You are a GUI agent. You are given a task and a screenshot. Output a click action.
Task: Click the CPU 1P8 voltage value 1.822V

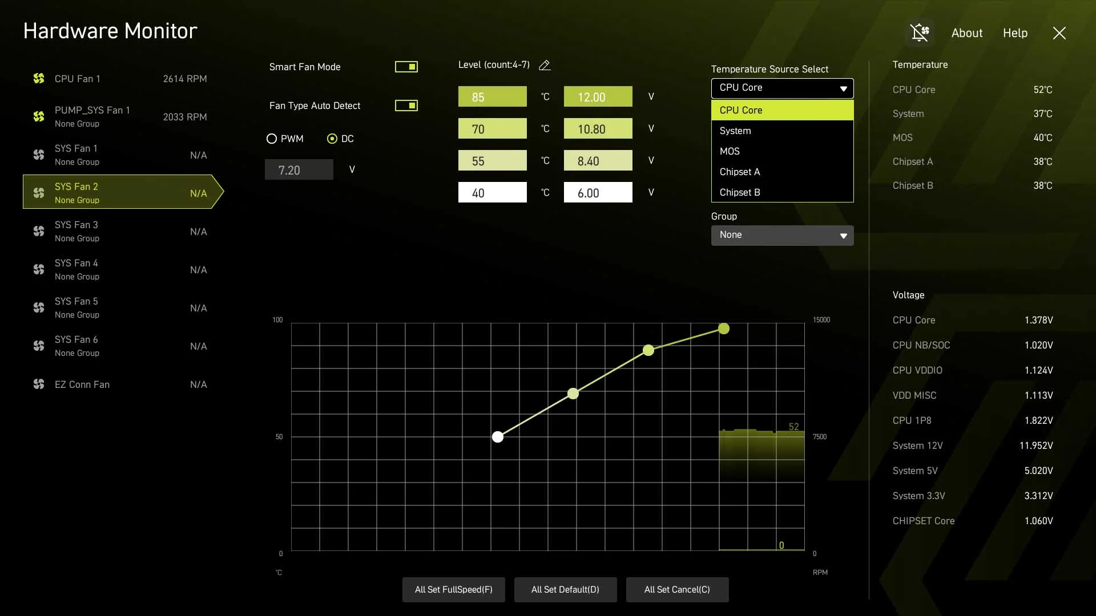point(1038,420)
